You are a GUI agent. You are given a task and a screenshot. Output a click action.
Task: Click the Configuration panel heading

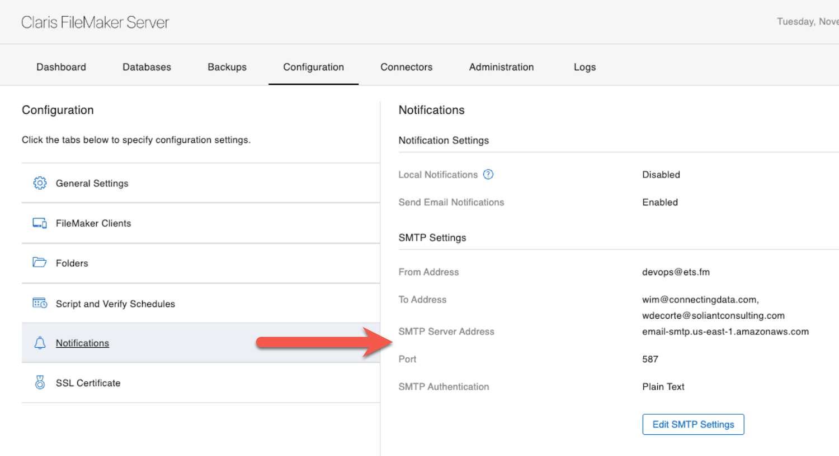pyautogui.click(x=58, y=110)
